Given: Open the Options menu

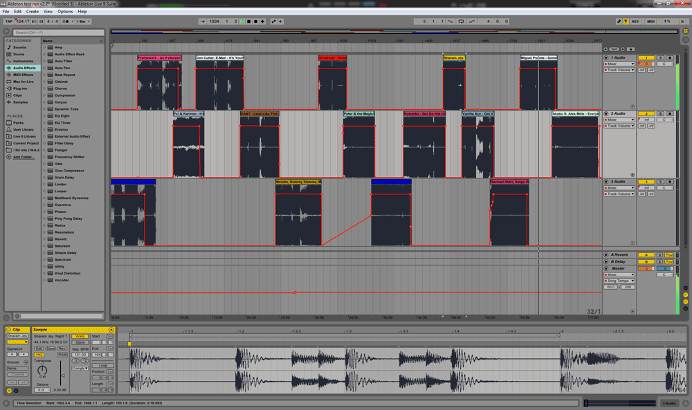Looking at the screenshot, I should click(65, 12).
